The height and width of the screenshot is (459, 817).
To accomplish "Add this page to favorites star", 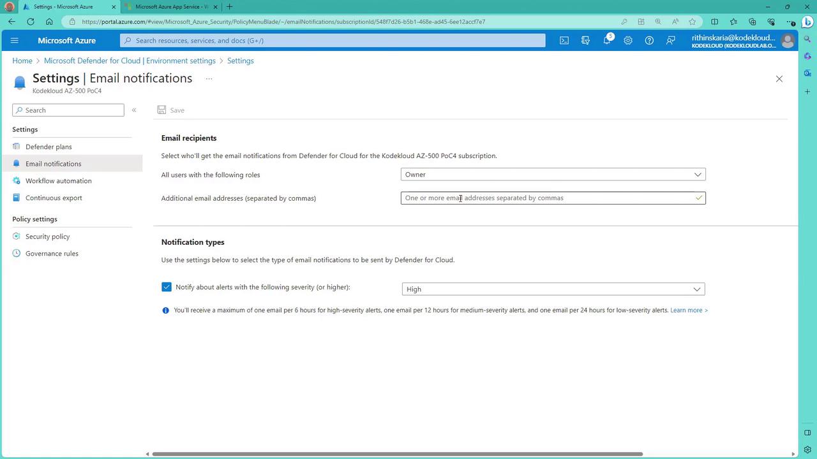I will pyautogui.click(x=692, y=22).
